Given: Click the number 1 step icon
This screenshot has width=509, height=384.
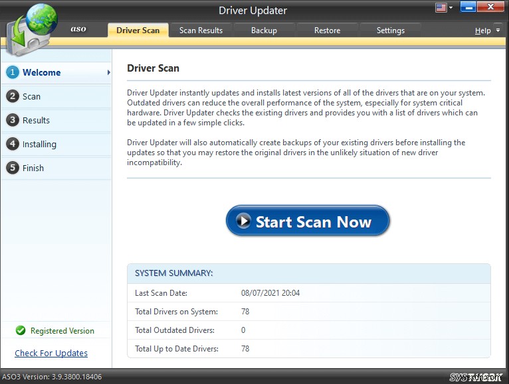Looking at the screenshot, I should click(13, 72).
